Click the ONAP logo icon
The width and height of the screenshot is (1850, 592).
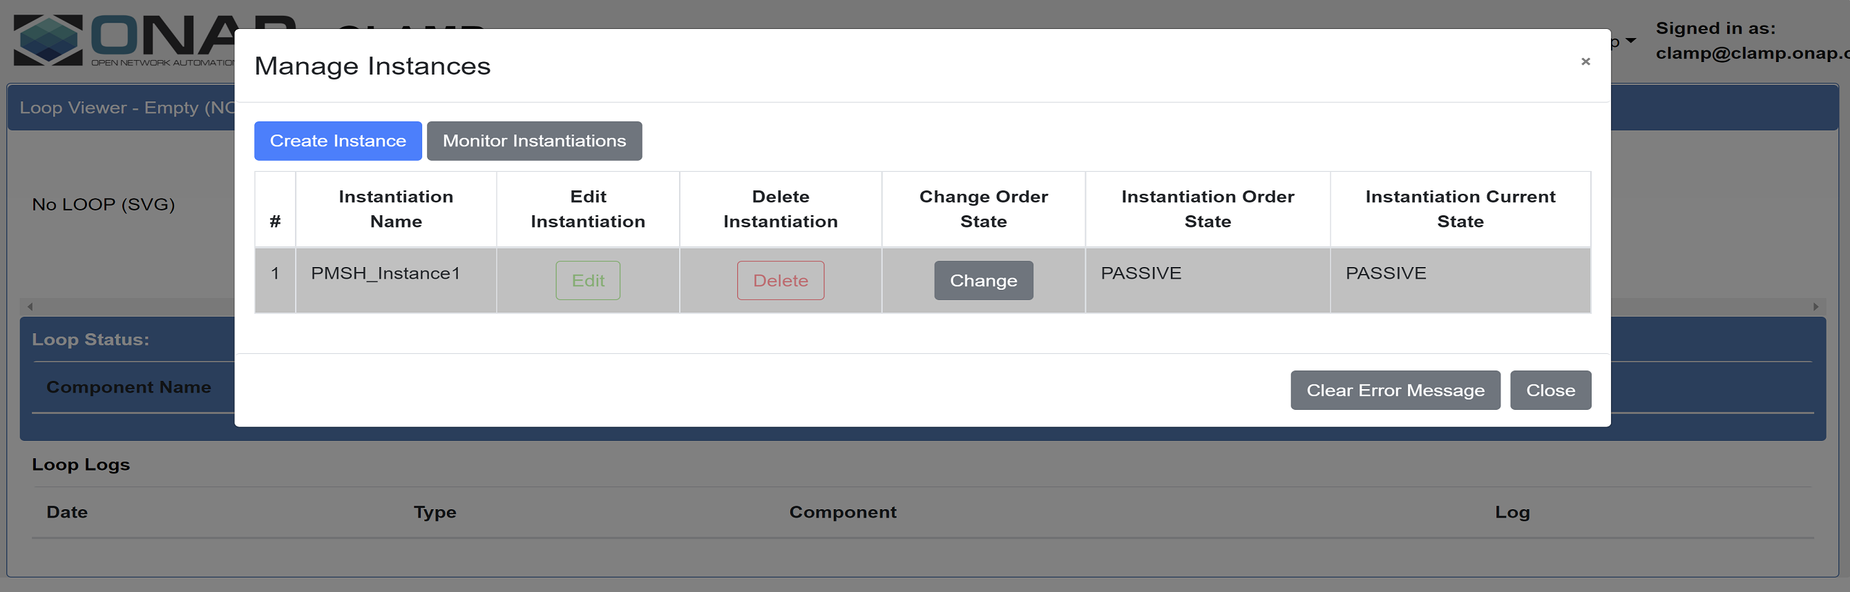[48, 40]
